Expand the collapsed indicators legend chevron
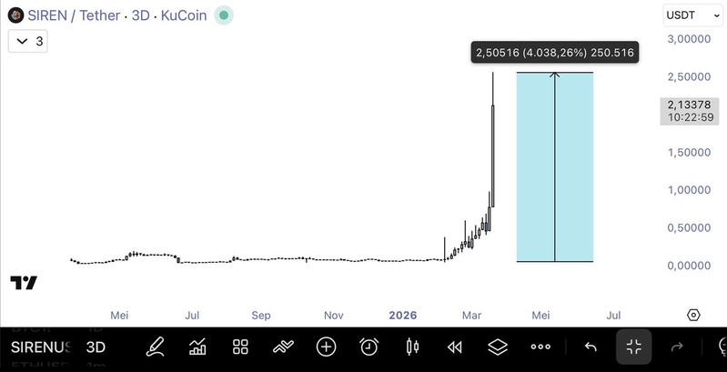 [23, 41]
